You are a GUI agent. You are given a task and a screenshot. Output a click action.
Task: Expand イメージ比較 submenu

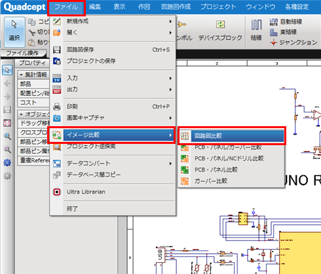pos(113,135)
